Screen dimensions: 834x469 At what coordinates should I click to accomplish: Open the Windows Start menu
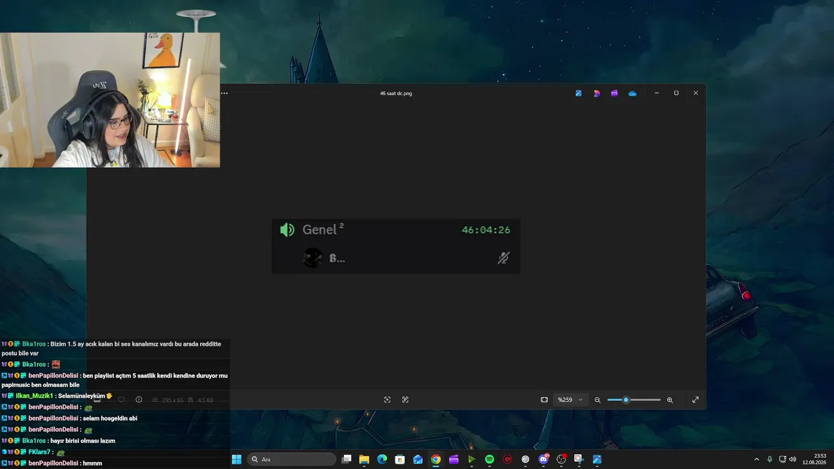[237, 459]
